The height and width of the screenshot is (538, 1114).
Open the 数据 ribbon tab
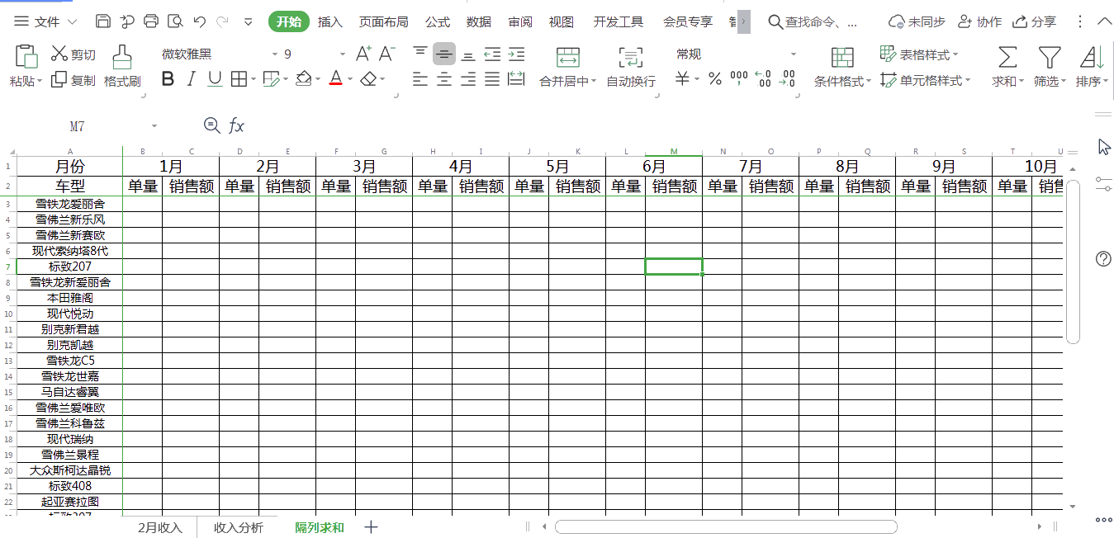pos(478,21)
